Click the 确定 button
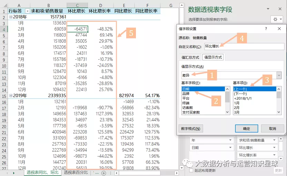This screenshot has width=287, height=176. click(247, 129)
